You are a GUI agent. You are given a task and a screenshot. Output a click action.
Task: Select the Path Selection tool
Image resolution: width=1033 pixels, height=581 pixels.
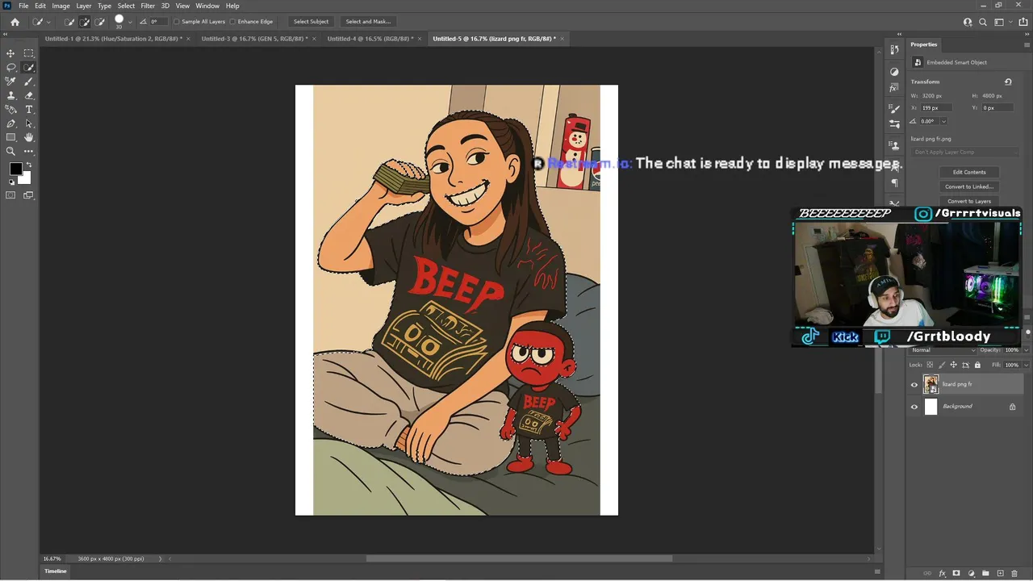(x=28, y=123)
